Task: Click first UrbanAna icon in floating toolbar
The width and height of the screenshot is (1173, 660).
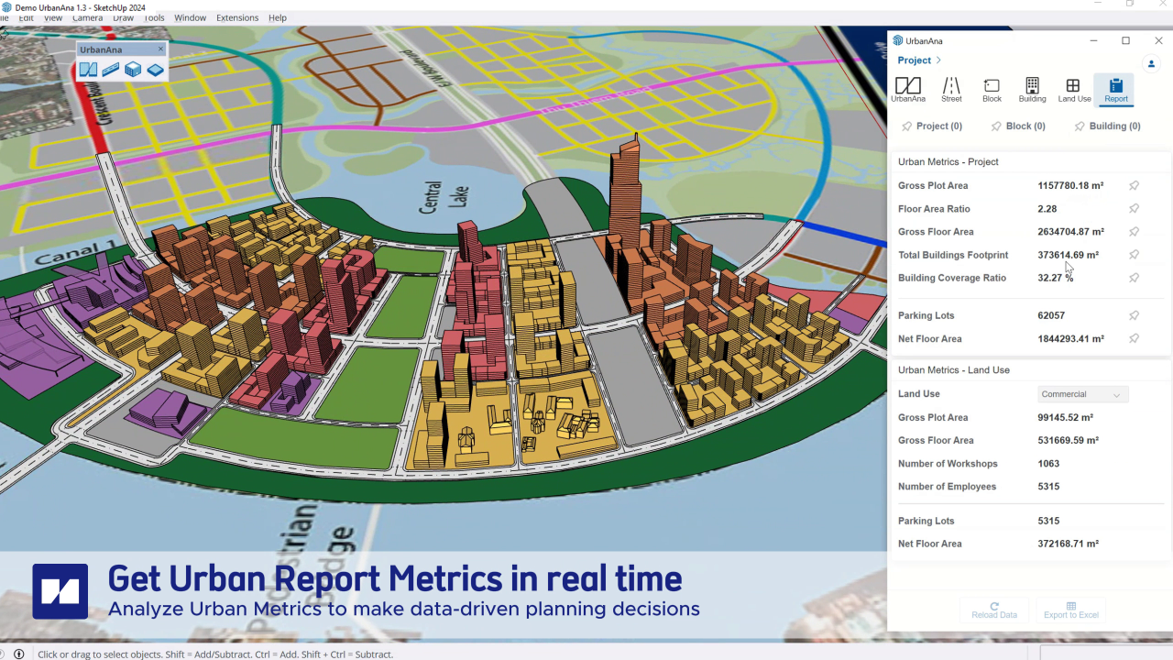Action: click(88, 70)
